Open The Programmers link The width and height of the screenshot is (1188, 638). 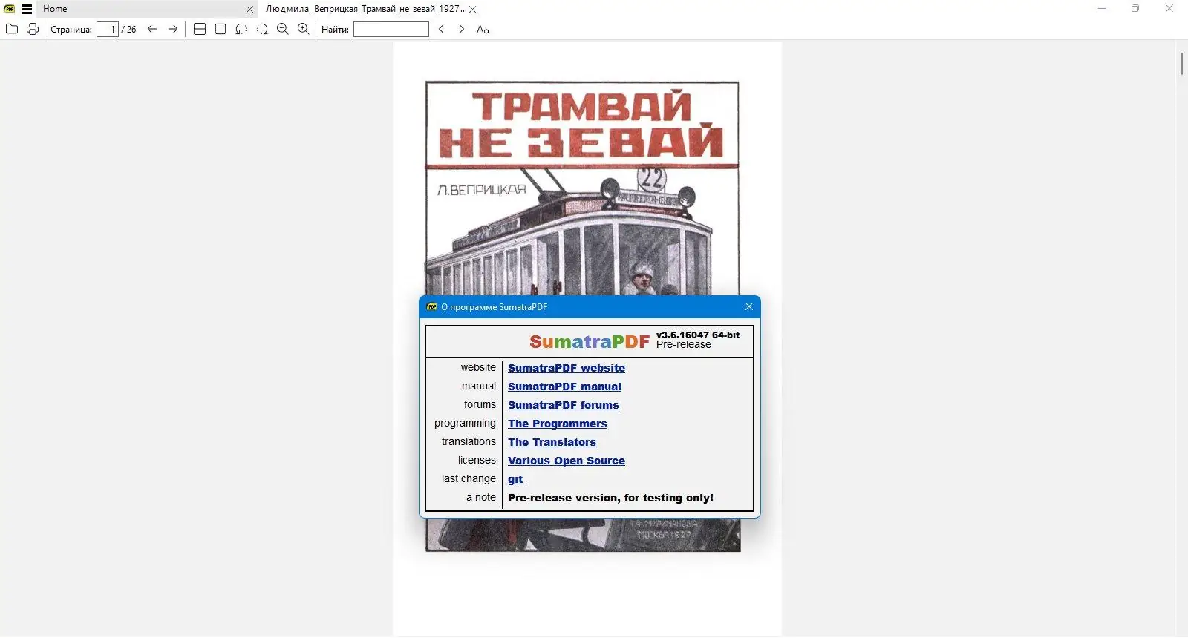click(x=558, y=424)
